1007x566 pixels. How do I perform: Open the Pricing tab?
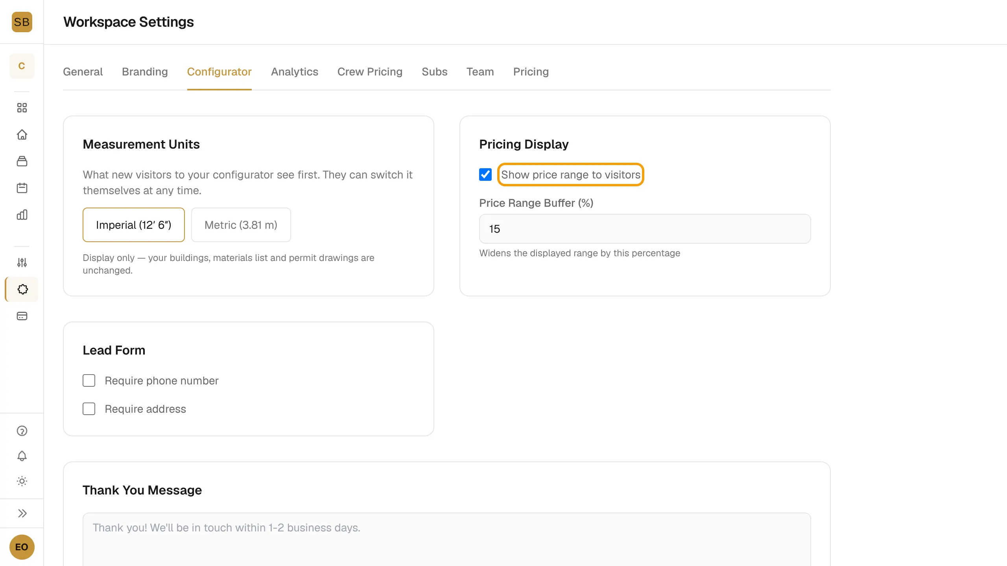click(531, 72)
